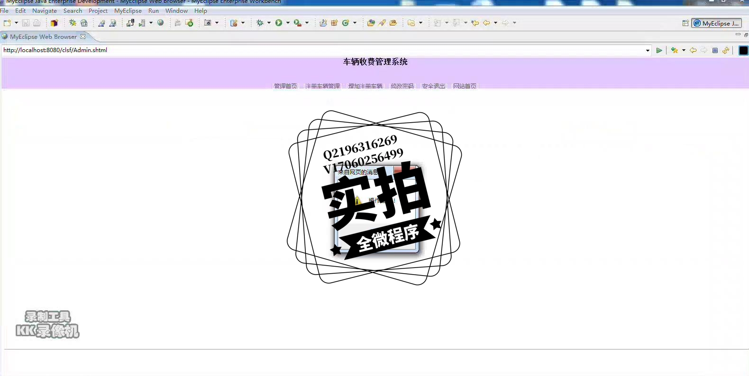Click the green Run button icon
The width and height of the screenshot is (749, 376).
tap(279, 23)
